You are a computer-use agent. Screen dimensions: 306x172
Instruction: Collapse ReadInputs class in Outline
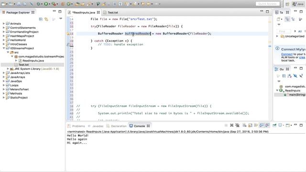tap(277, 90)
